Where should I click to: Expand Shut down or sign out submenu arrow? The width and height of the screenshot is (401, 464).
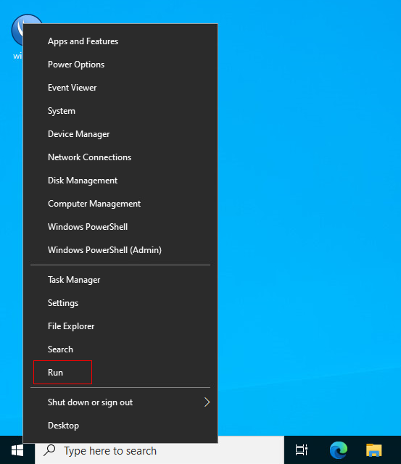[207, 402]
